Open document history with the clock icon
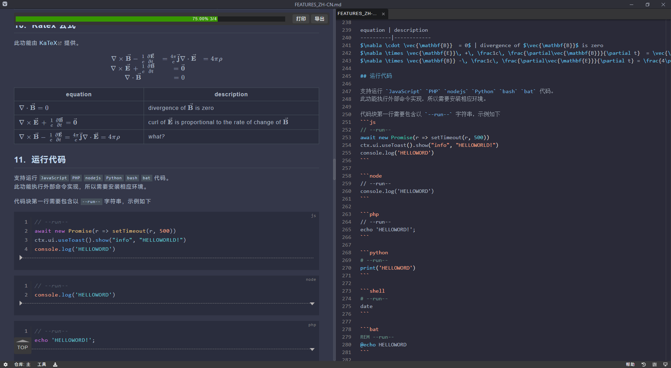Image resolution: width=671 pixels, height=368 pixels. pyautogui.click(x=643, y=365)
